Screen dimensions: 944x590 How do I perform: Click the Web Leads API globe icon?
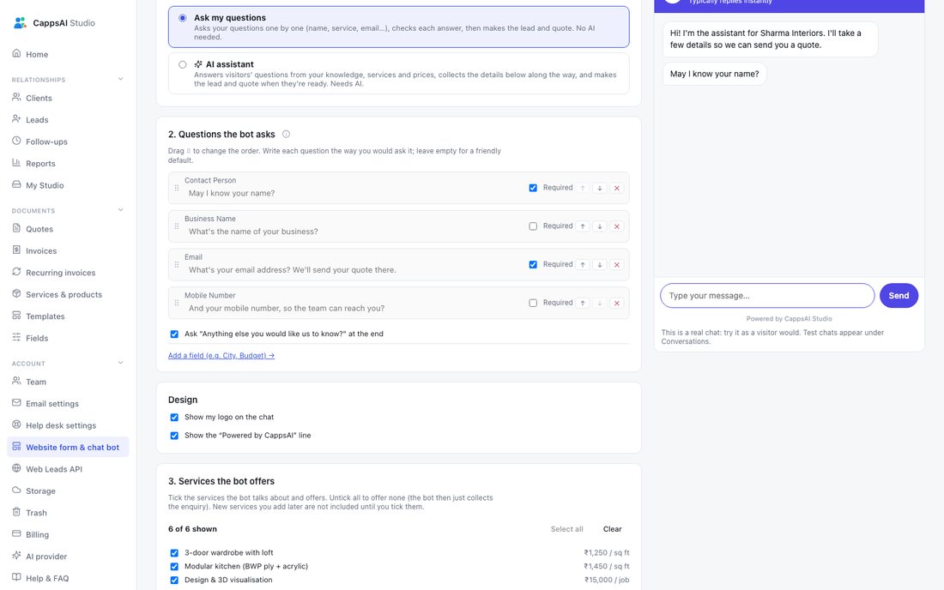coord(16,468)
